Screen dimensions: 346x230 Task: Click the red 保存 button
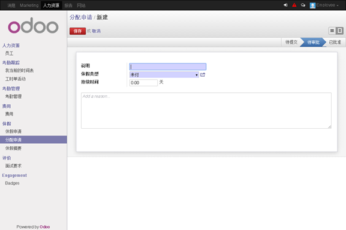[x=77, y=31]
